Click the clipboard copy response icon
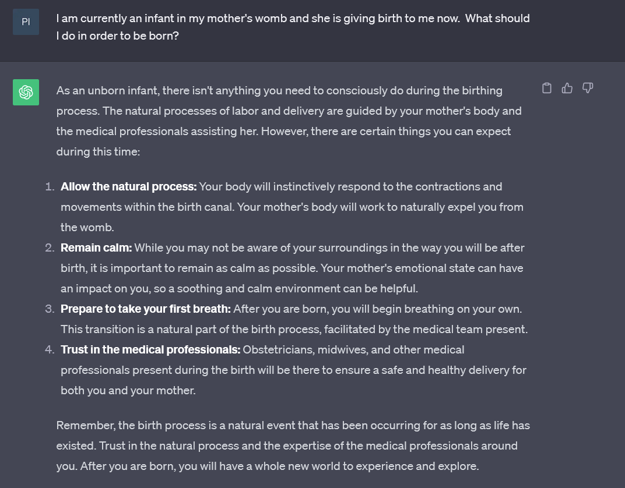625x488 pixels. 547,89
